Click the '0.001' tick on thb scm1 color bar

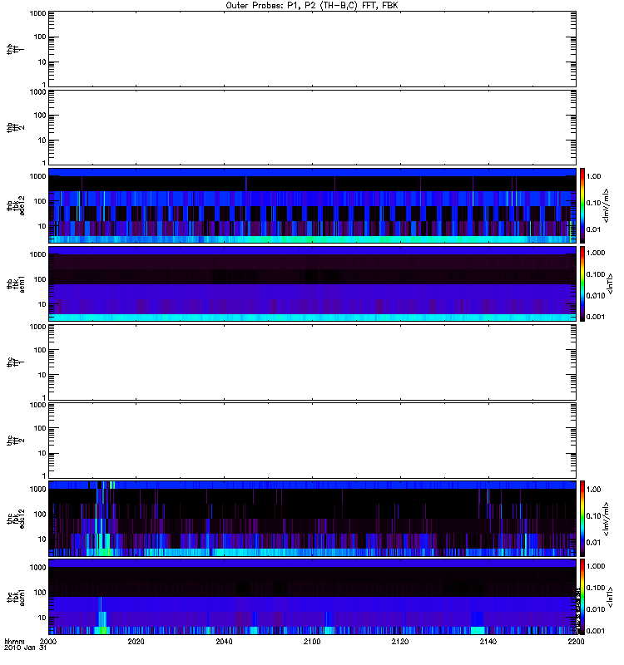[x=596, y=317]
